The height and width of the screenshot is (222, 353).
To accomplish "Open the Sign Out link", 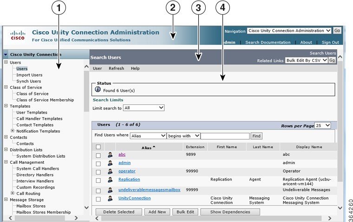I will [x=330, y=42].
